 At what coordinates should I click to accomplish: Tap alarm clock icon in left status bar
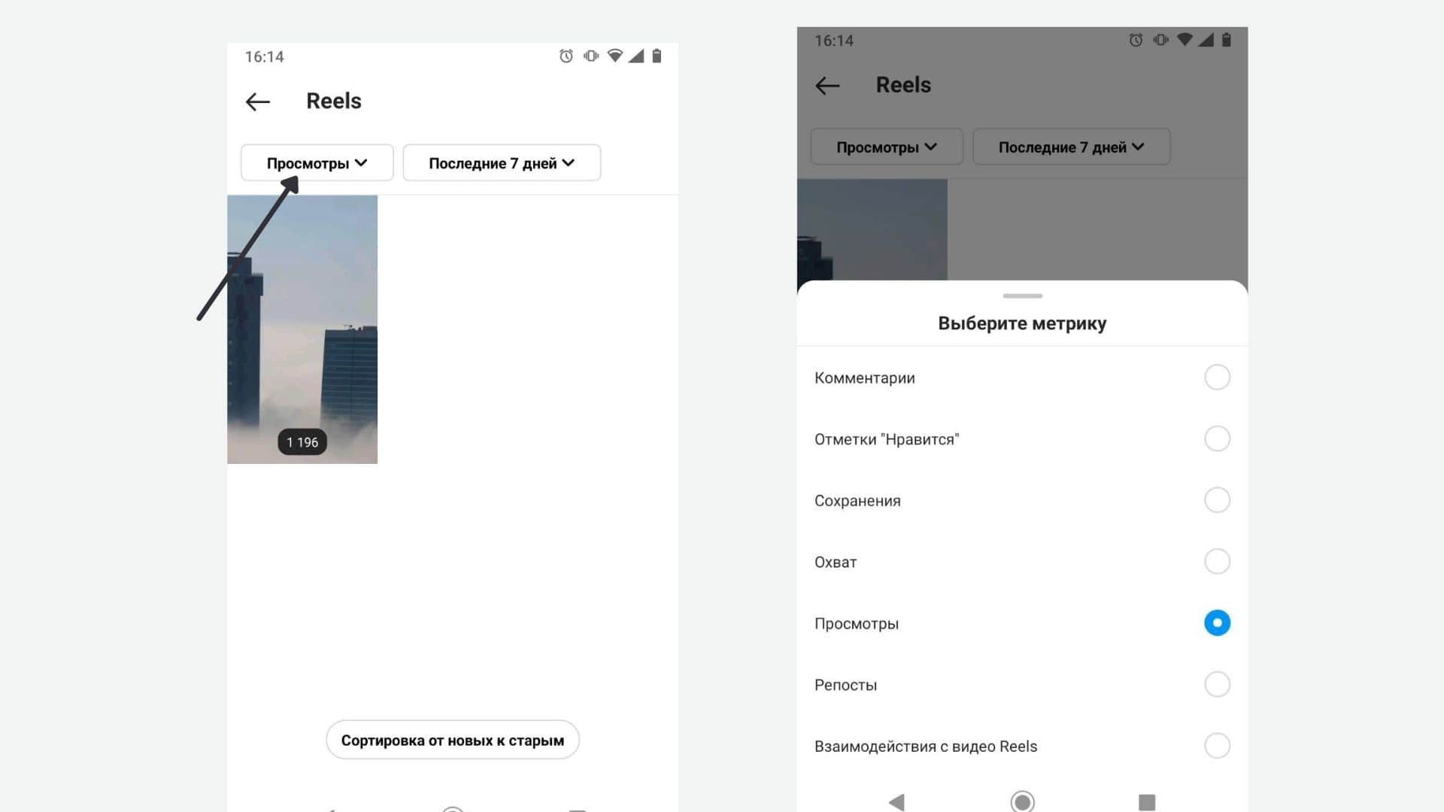tap(566, 56)
